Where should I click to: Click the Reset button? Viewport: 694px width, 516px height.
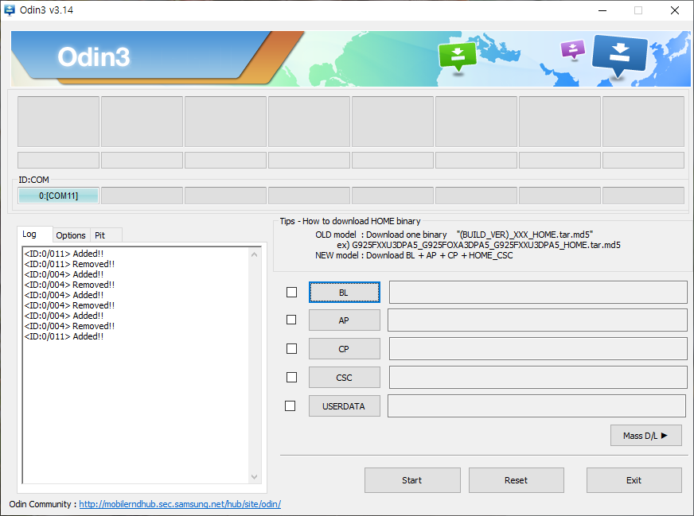click(516, 480)
